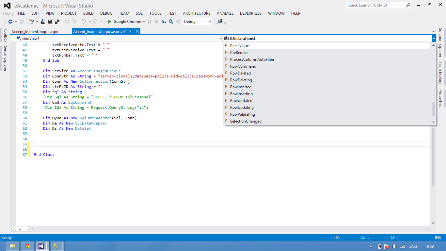The height and width of the screenshot is (251, 446).
Task: Click the Open File toolbar icon
Action: click(43, 22)
